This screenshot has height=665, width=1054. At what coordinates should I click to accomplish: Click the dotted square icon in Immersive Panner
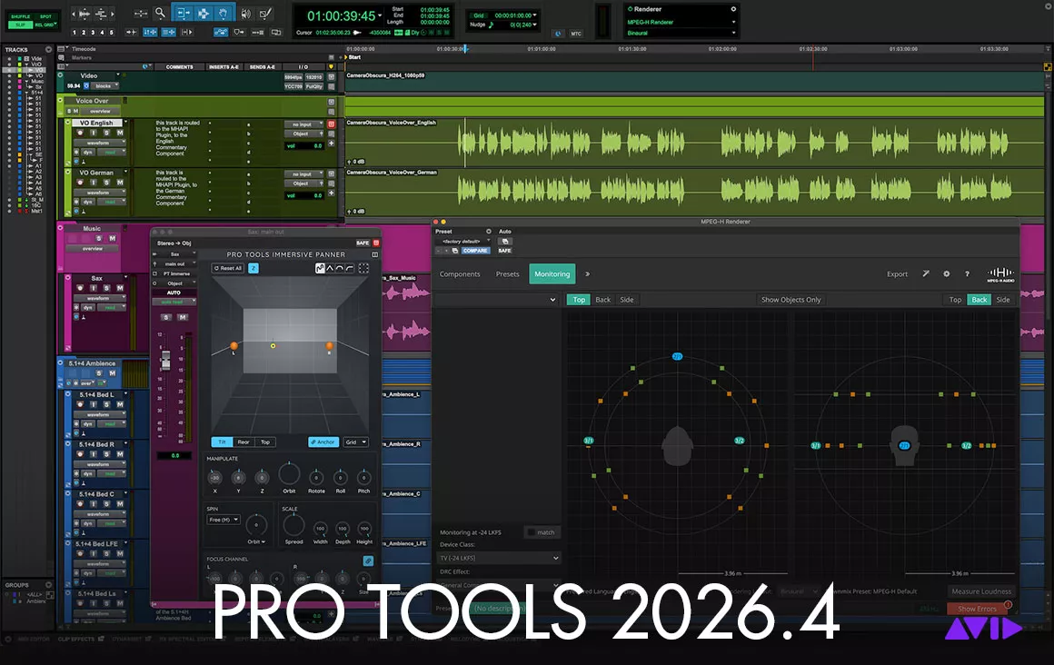point(363,268)
